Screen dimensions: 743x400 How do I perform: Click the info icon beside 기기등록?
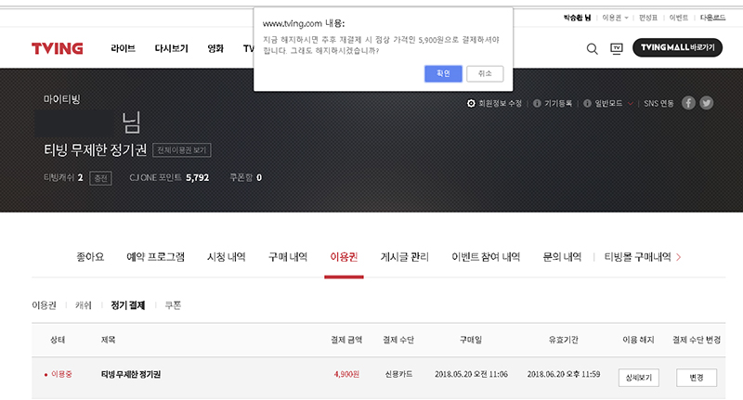pos(537,103)
